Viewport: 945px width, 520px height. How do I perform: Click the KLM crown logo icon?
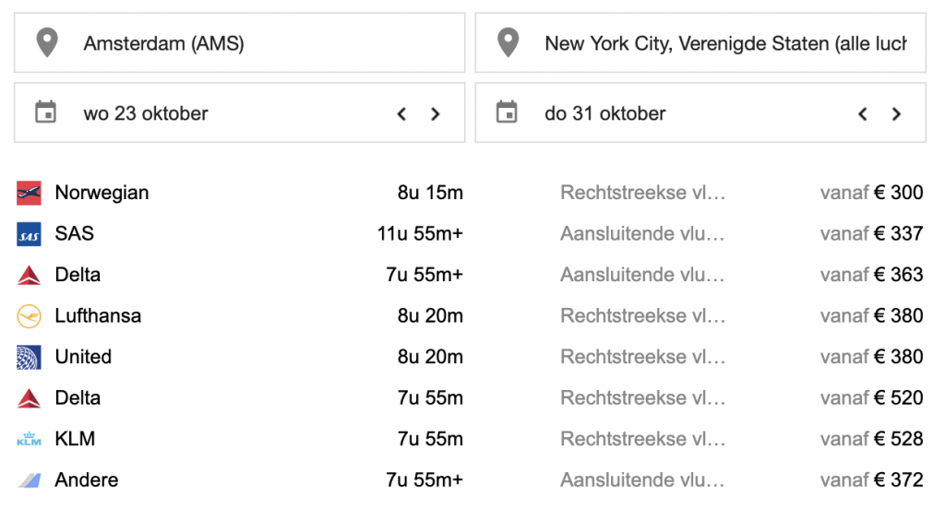29,440
